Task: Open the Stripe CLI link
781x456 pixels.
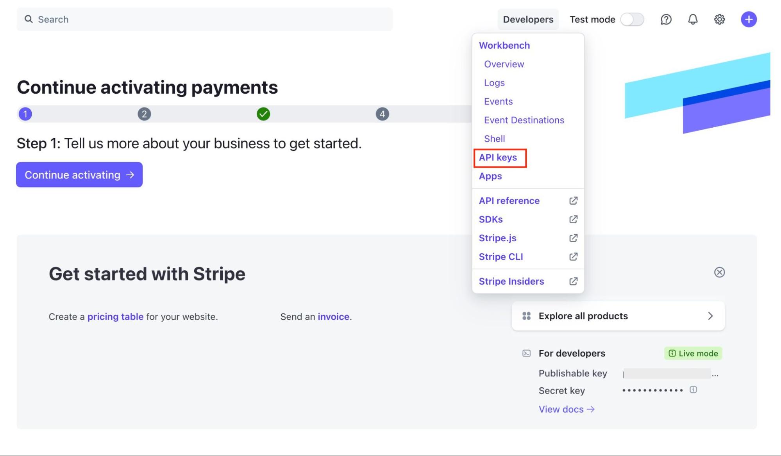Action: (501, 257)
